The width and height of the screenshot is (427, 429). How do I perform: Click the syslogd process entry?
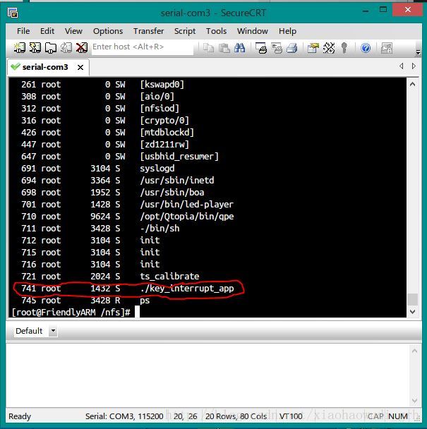(x=157, y=169)
